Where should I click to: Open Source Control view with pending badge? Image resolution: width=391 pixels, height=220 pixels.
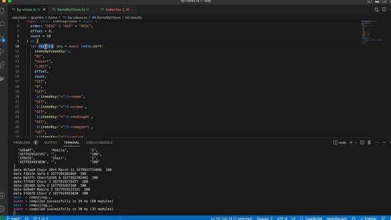pos(2,38)
